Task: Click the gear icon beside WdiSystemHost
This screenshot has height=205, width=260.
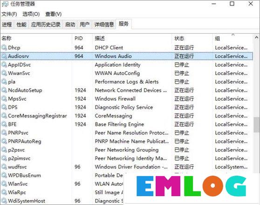Action: 4,201
